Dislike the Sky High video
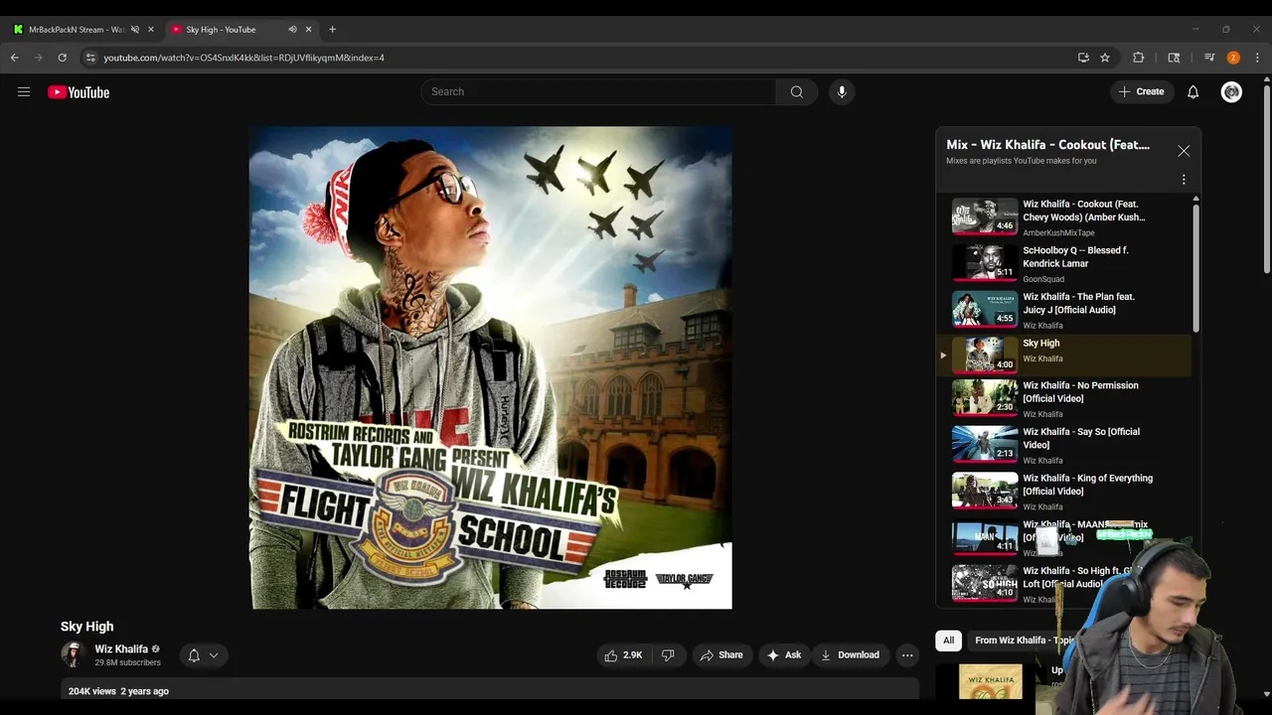 tap(668, 655)
